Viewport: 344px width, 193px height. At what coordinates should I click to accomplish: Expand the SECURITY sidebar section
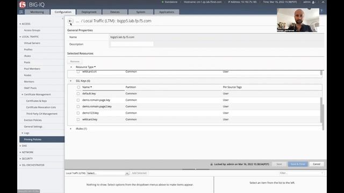(20, 159)
